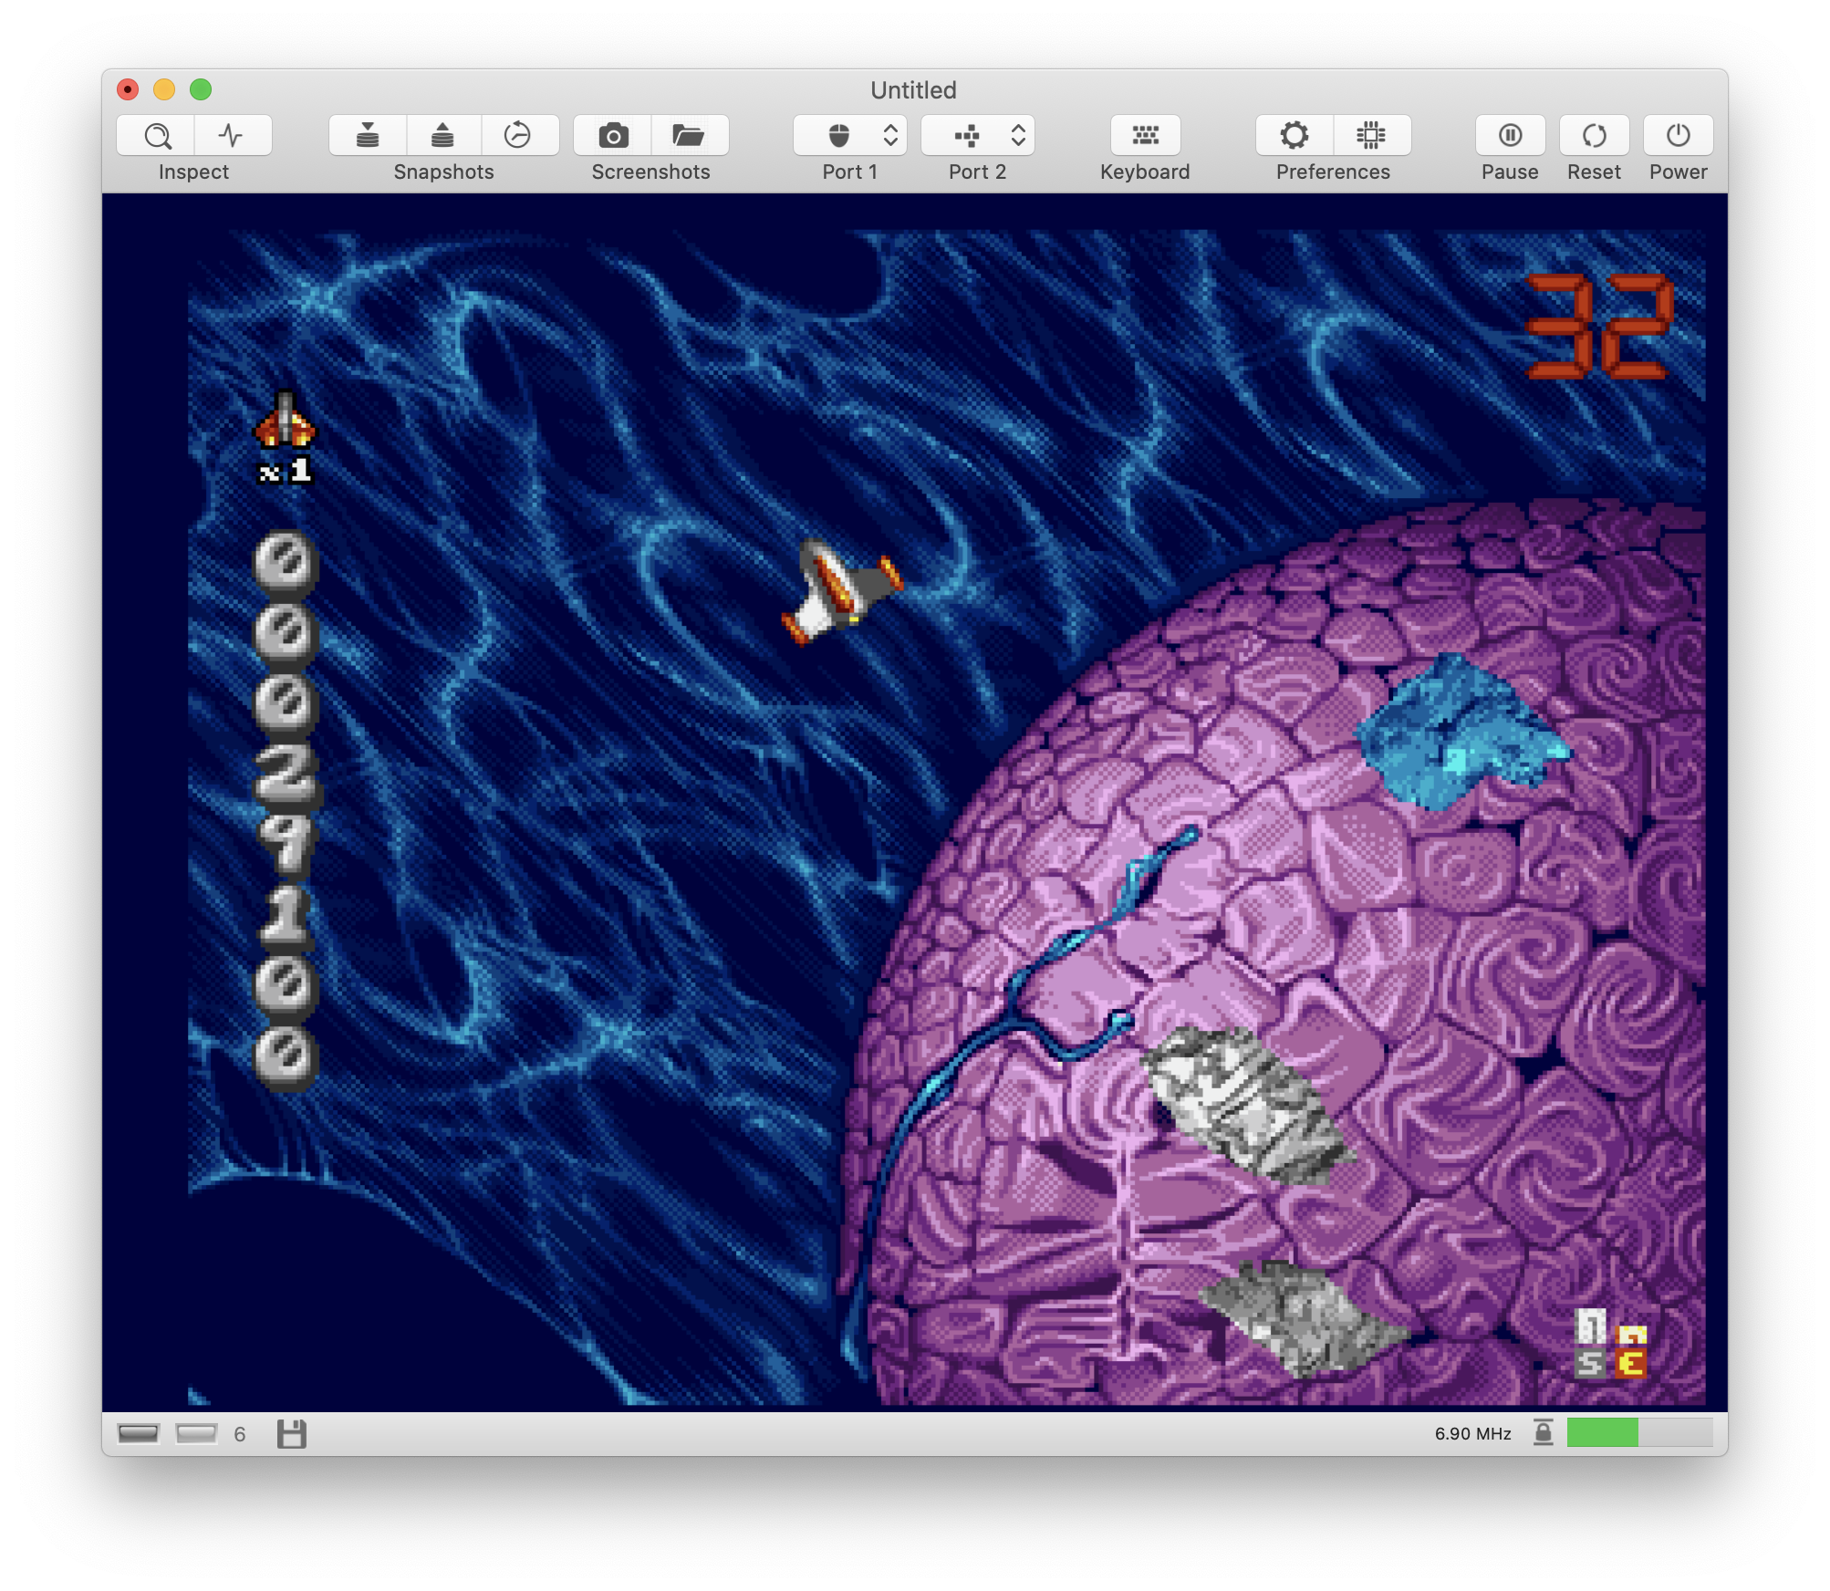1830x1591 pixels.
Task: Minimize the window with the yellow button
Action: point(164,89)
